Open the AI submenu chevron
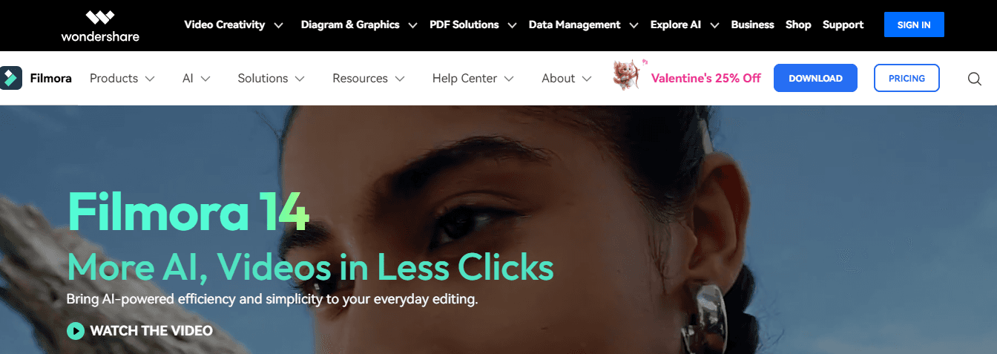Image resolution: width=997 pixels, height=354 pixels. (x=205, y=79)
